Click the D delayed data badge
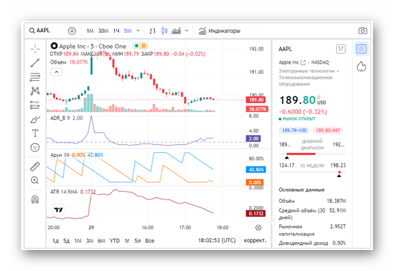 point(144,46)
